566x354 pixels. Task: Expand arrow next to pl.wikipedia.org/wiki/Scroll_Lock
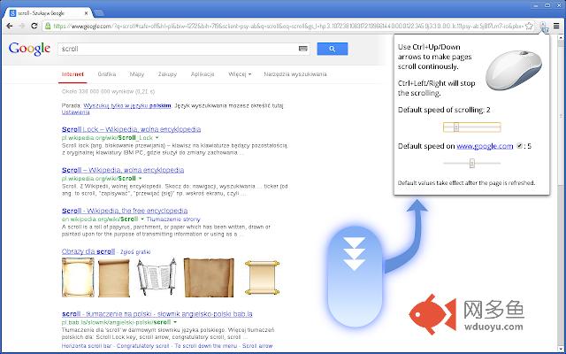(x=157, y=138)
